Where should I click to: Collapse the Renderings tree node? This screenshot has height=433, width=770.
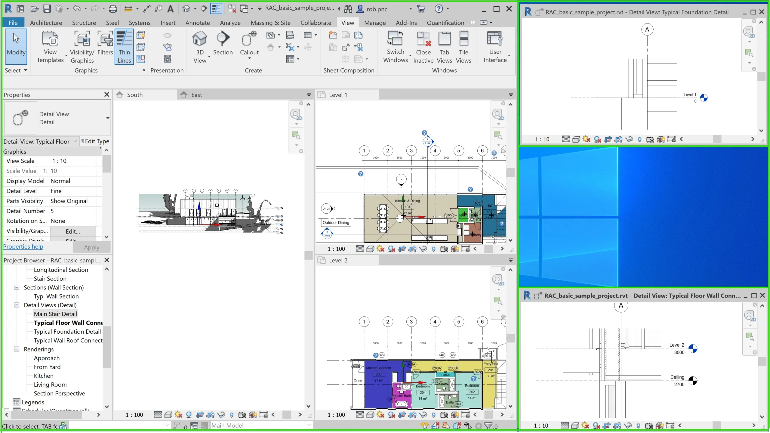coord(17,349)
